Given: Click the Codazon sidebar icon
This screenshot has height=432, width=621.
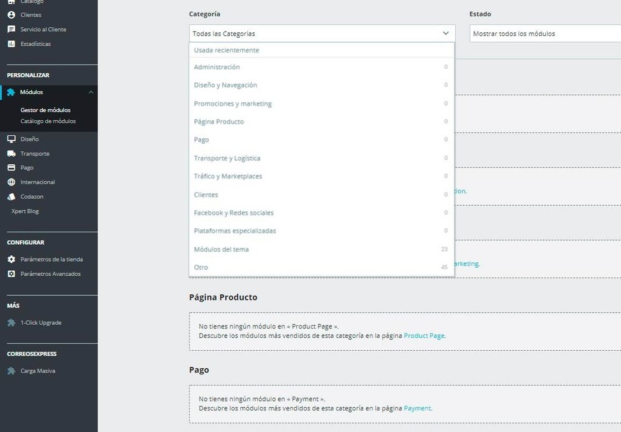Looking at the screenshot, I should [x=11, y=196].
